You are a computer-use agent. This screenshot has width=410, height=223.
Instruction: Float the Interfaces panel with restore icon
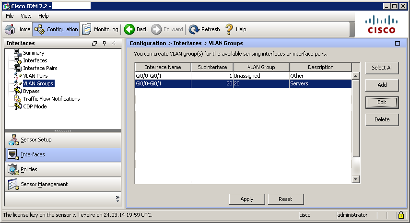94,43
